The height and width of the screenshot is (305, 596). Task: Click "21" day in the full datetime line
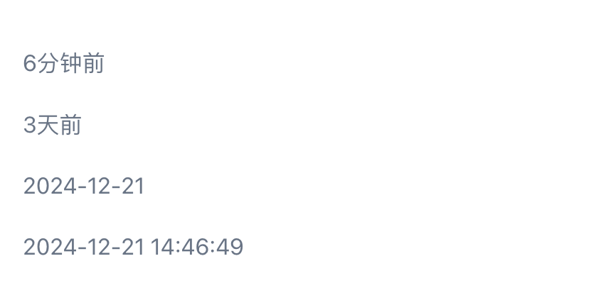click(x=133, y=247)
